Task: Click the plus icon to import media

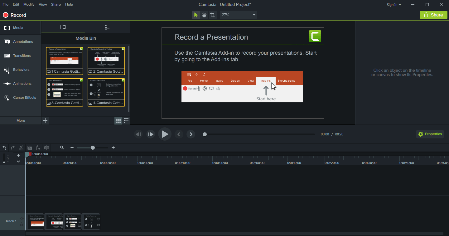Action: point(45,120)
